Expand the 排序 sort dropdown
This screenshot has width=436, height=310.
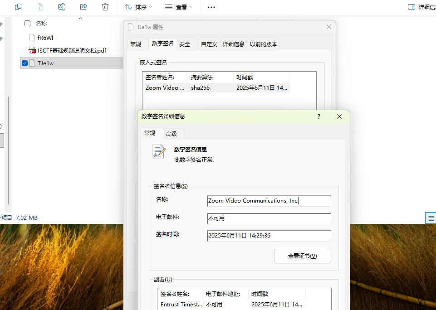138,7
